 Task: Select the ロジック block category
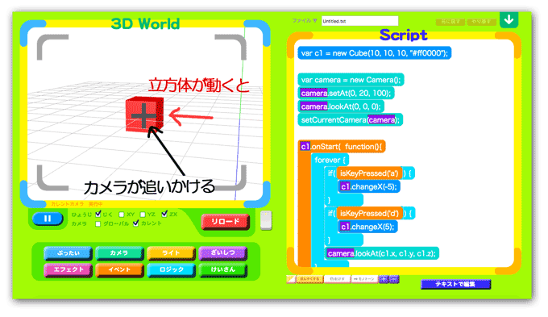coord(171,269)
